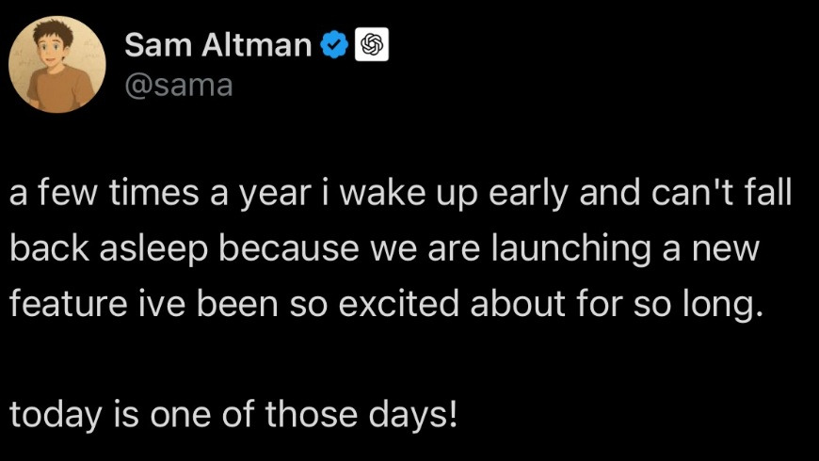Click the blue verified checkmark badge
Viewport: 819px width, 461px height.
(333, 43)
